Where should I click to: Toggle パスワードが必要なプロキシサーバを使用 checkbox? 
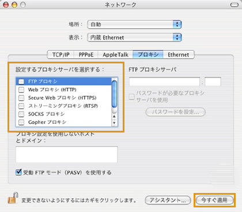[131, 96]
